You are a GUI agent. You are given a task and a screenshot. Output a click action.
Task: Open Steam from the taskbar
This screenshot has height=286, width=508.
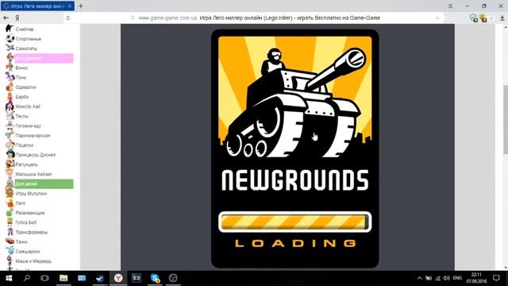pos(100,278)
